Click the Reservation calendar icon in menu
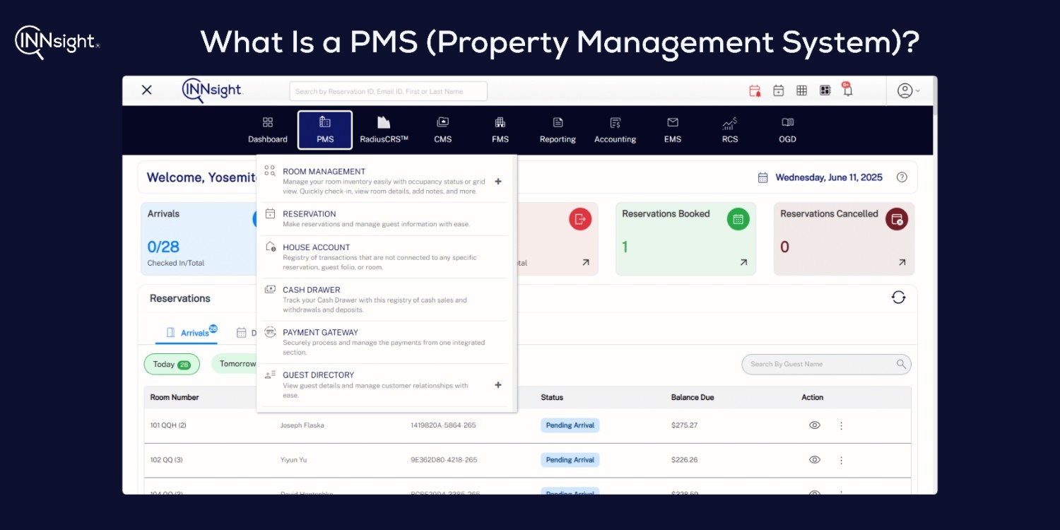Viewport: 1060px width, 530px height. point(270,213)
